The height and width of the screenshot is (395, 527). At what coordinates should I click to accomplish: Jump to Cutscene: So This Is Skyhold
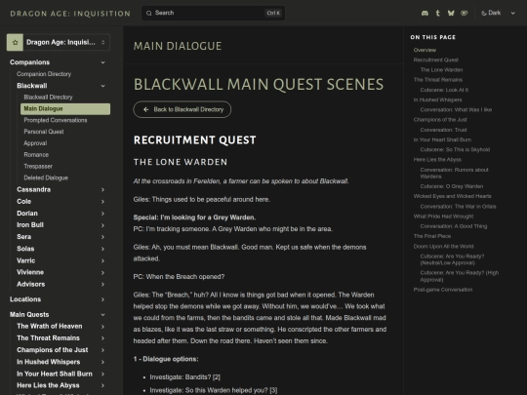(455, 150)
